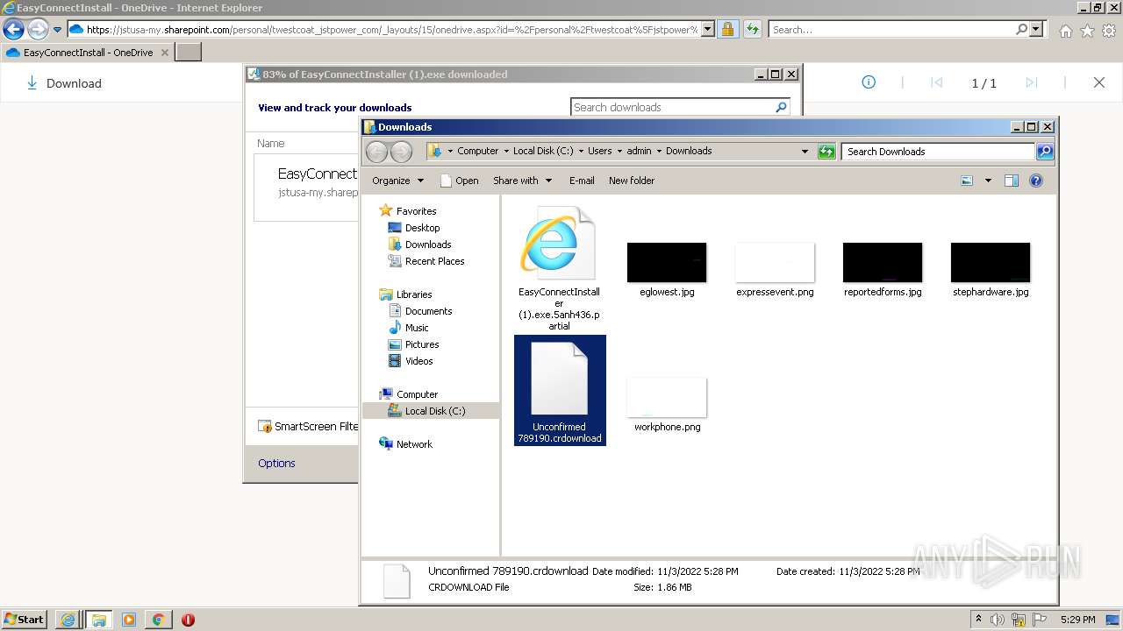Click the Computer breadcrumb in address bar
The height and width of the screenshot is (631, 1123).
[x=477, y=151]
